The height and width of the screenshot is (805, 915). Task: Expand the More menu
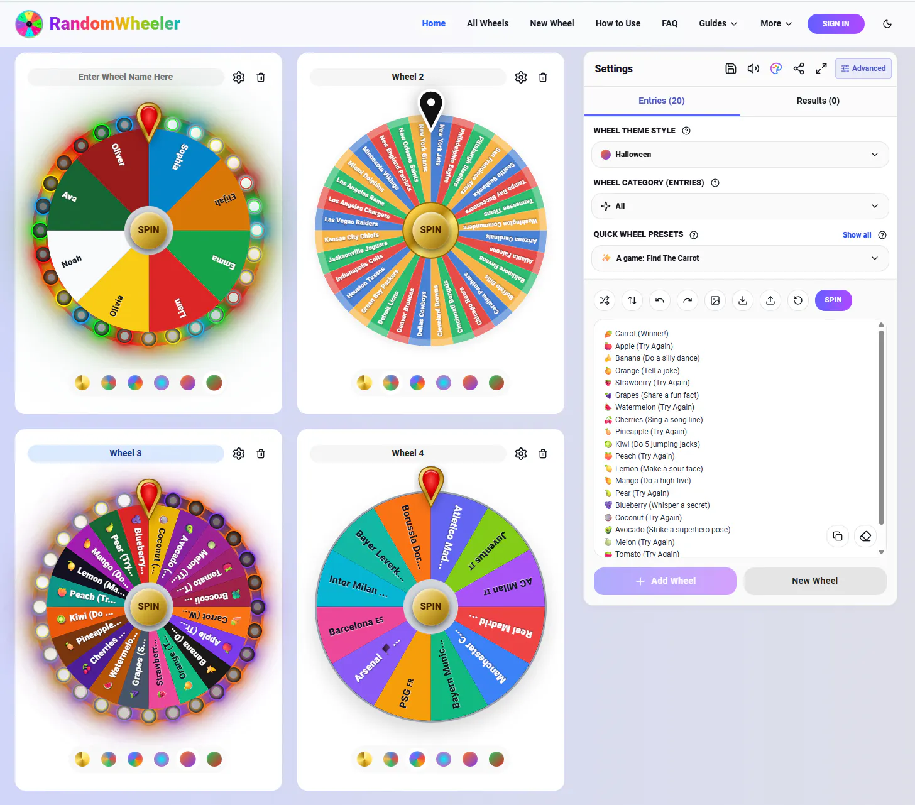776,24
